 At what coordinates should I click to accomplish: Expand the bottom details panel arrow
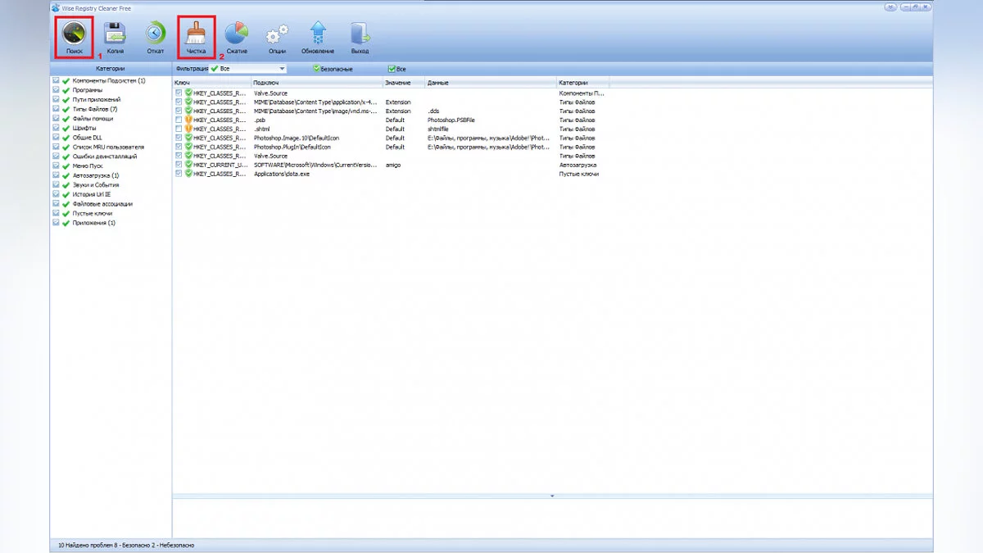552,496
